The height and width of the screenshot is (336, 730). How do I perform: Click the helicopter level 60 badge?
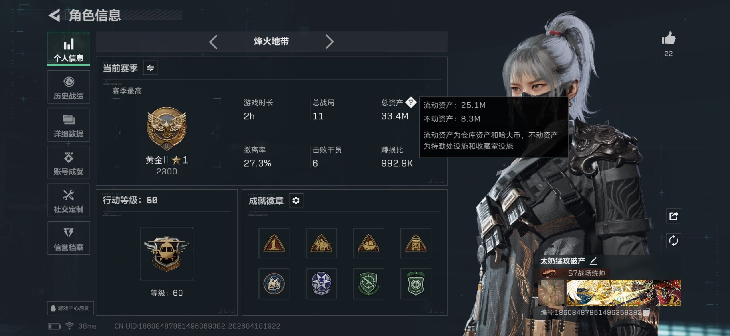point(167,254)
